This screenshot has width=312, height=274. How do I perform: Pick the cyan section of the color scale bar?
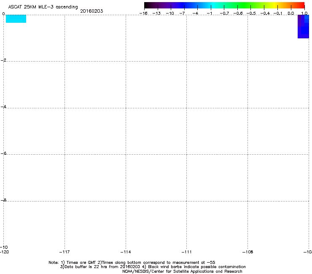[x=213, y=5]
